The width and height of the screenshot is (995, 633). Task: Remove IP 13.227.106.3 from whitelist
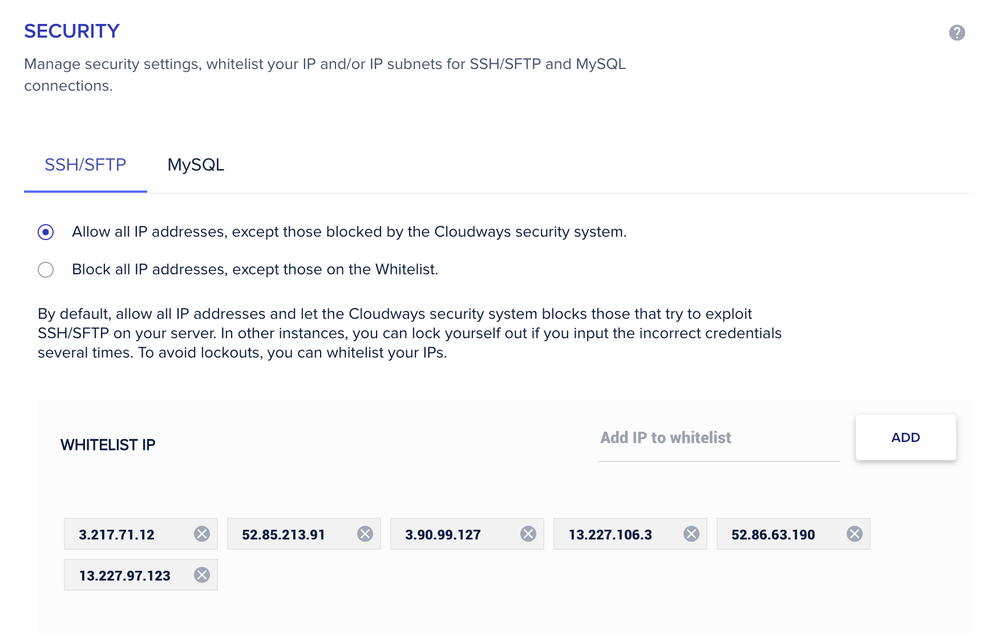[691, 534]
